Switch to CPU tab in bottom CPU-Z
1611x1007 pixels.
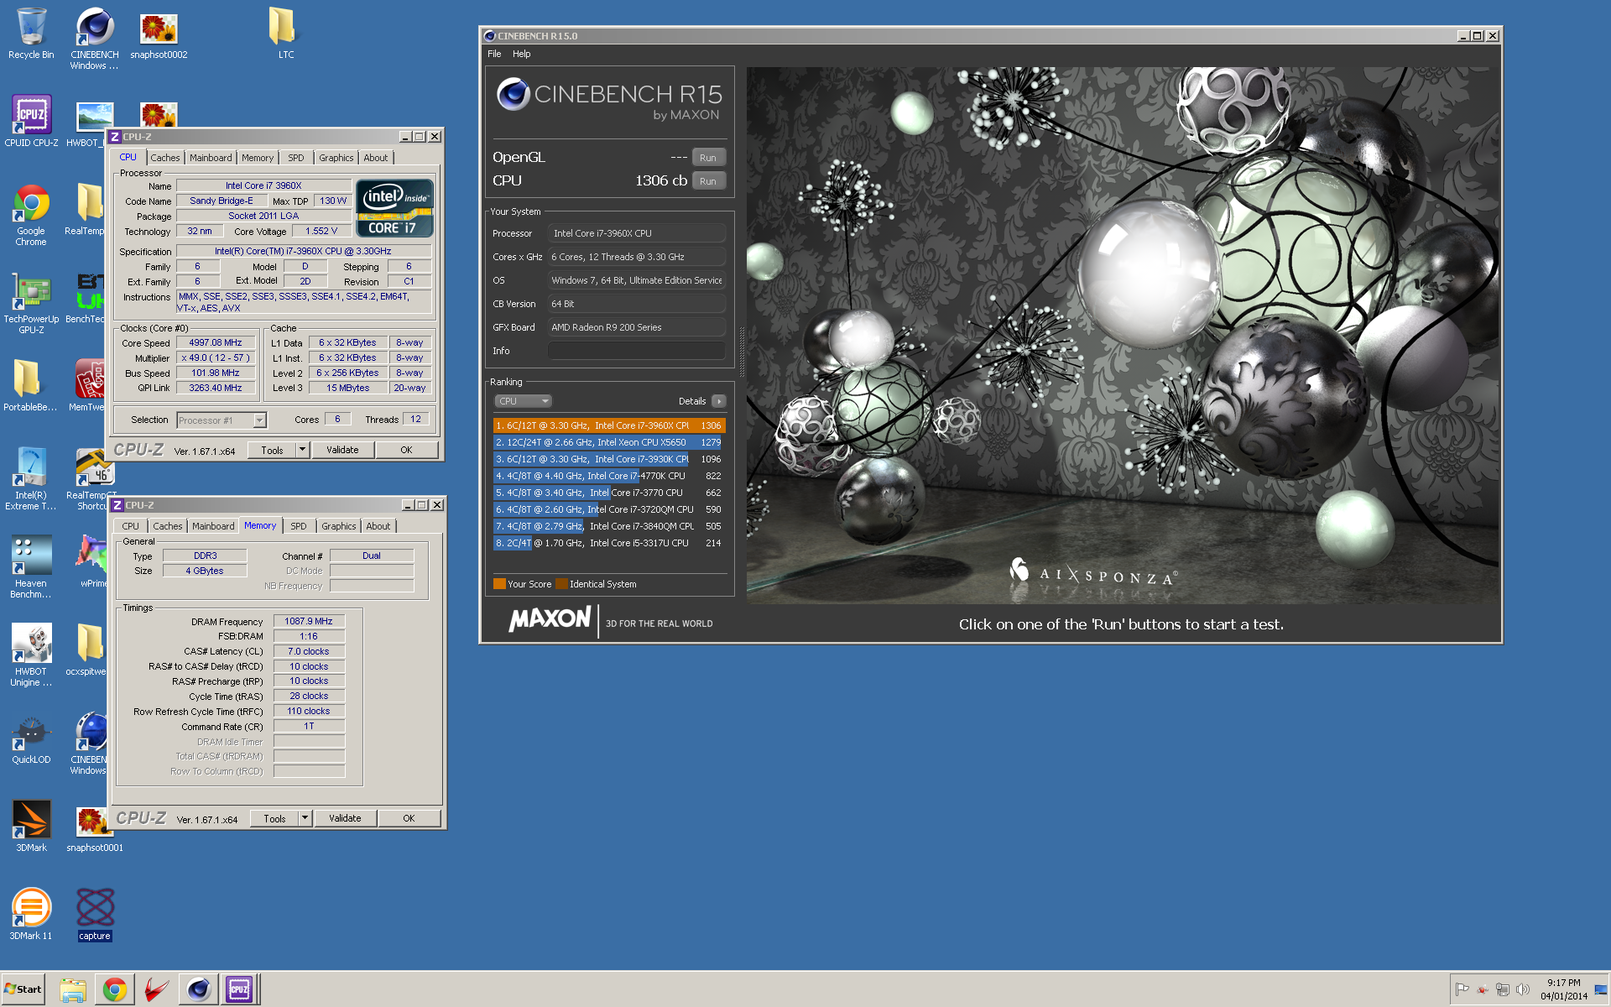point(131,526)
